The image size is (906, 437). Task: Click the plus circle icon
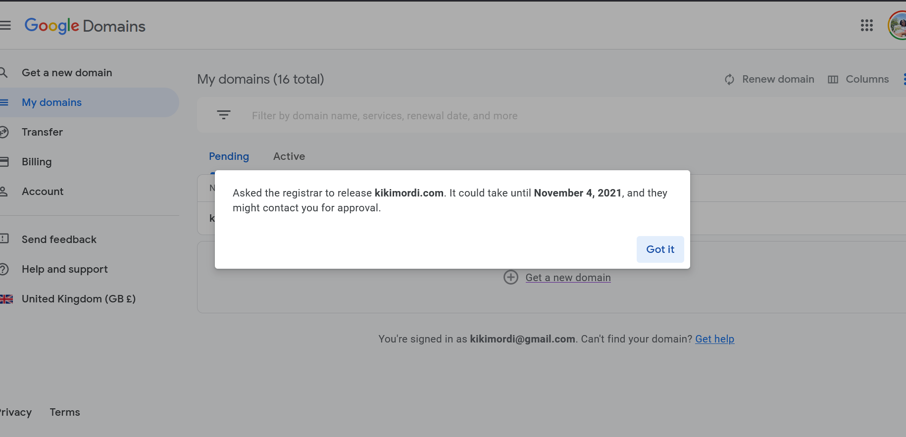(x=511, y=277)
